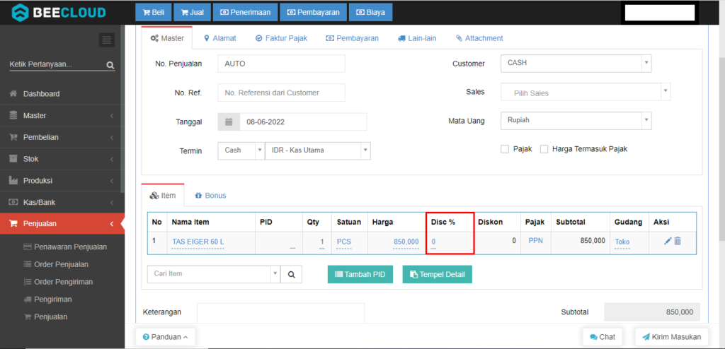Screen dimensions: 725x349
Task: Switch to the Master tab
Action: pyautogui.click(x=167, y=38)
